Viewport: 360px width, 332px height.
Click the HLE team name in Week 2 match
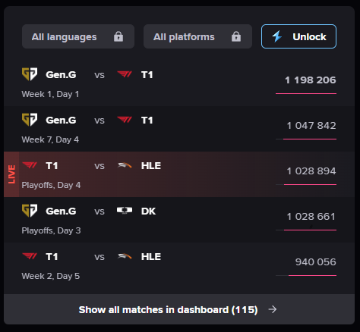point(151,256)
